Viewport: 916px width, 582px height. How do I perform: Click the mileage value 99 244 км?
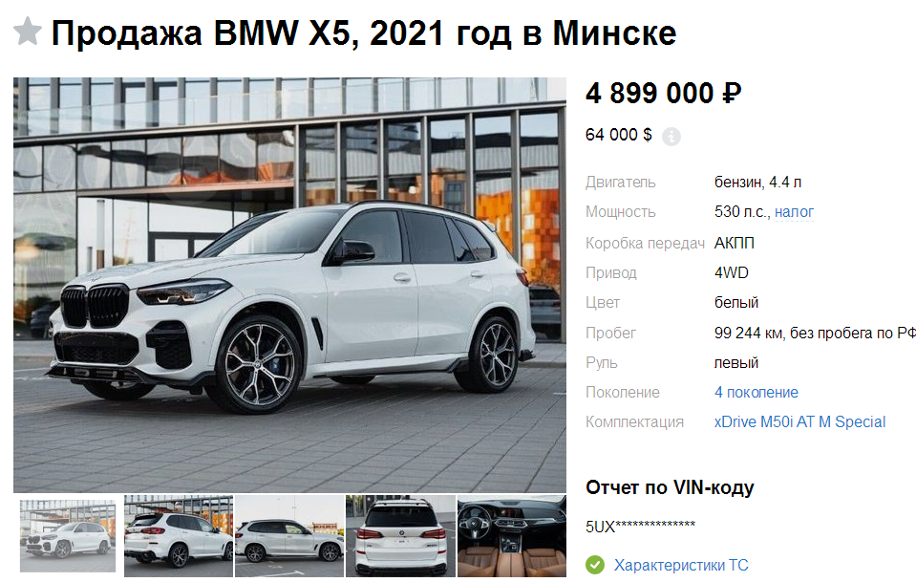coord(749,334)
